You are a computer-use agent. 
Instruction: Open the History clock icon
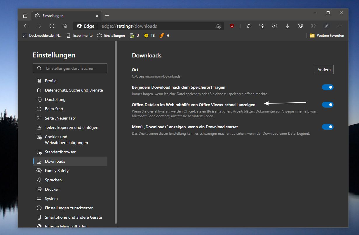(x=275, y=26)
